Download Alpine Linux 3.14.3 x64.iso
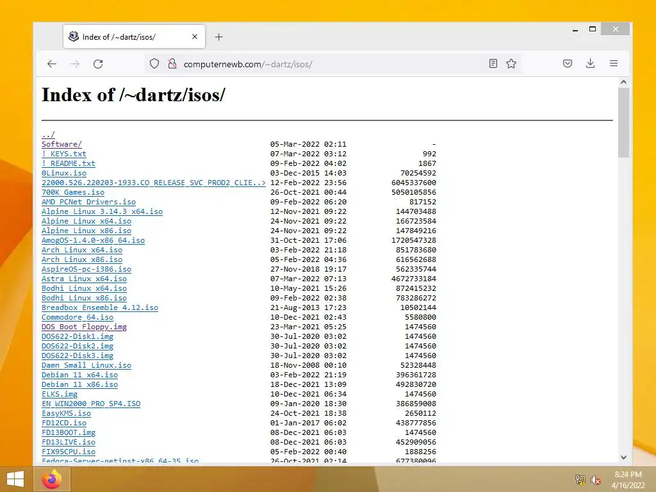Screen dimensions: 656x492 pyautogui.click(x=102, y=211)
